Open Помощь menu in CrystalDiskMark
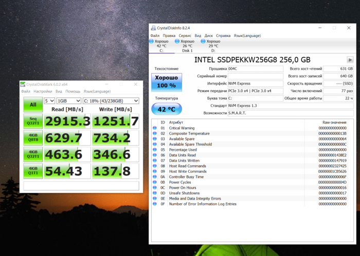Viewport: 360px width, 256px height. point(73,91)
